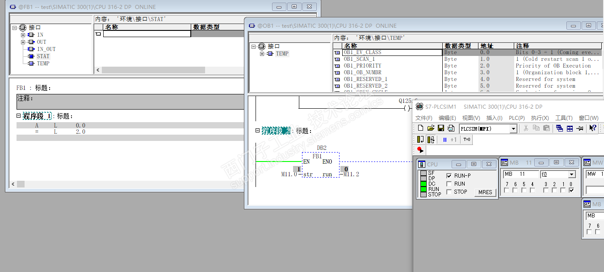Click left arrow of FB1 table scrollbar
Screen dimensions: 604x272
pos(98,70)
